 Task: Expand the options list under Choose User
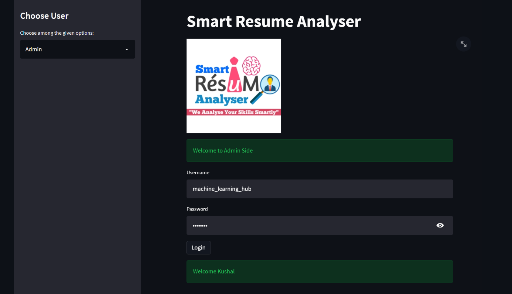(77, 49)
